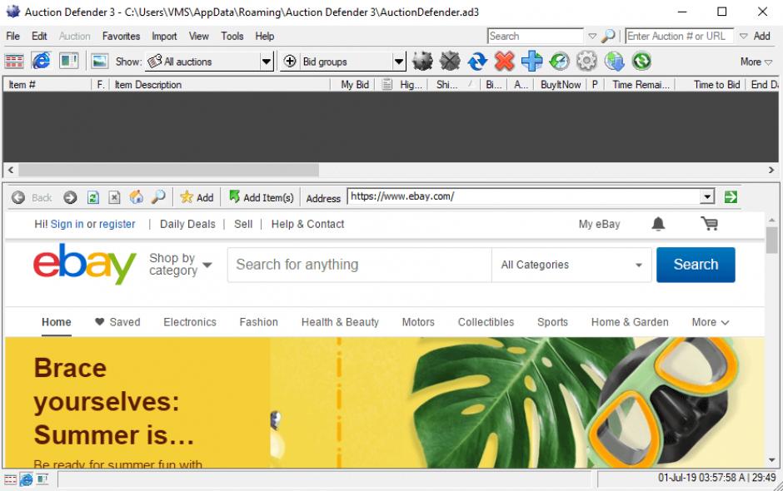783x491 pixels.
Task: Click the globe download icon in toolbar
Action: coord(614,62)
